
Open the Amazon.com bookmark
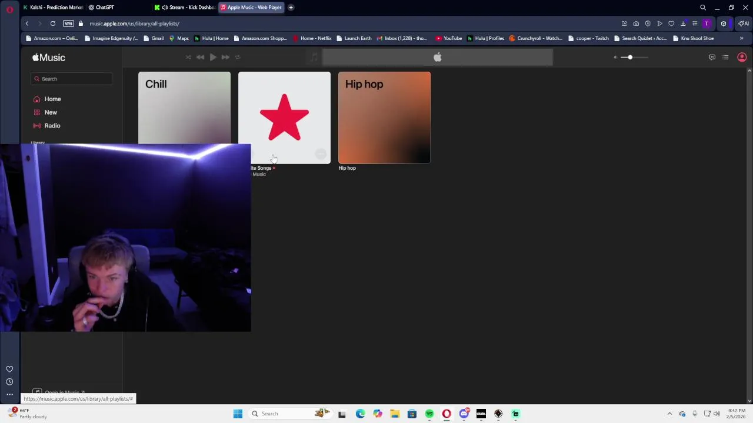coord(52,38)
